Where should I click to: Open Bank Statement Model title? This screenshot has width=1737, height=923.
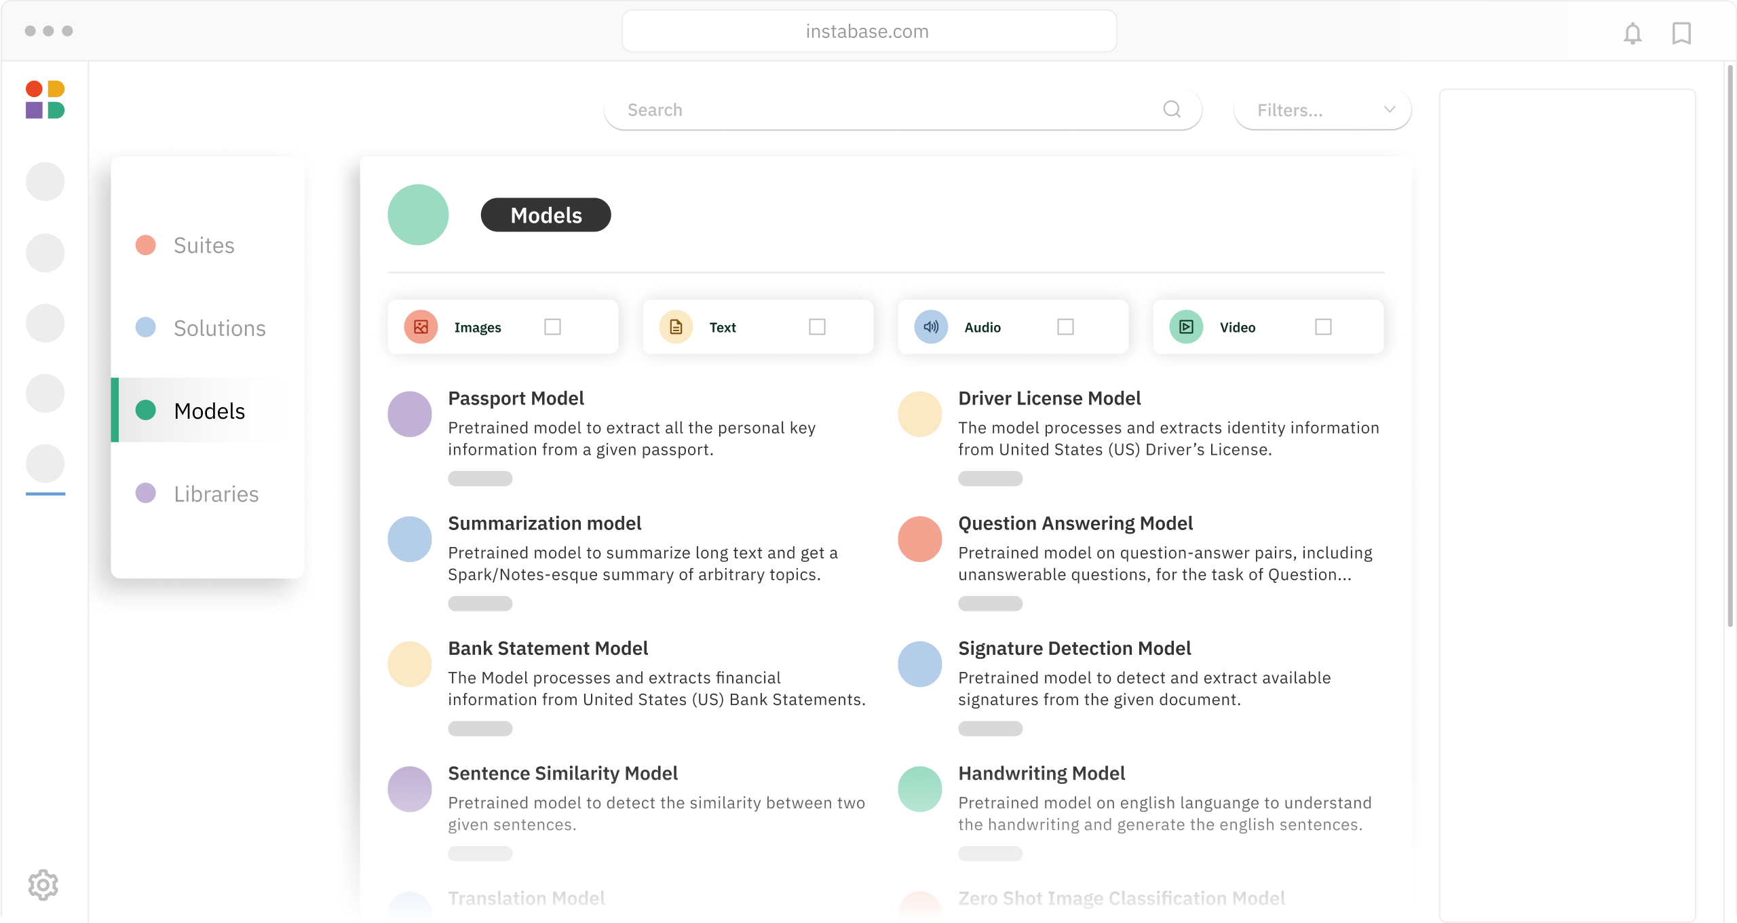[548, 648]
